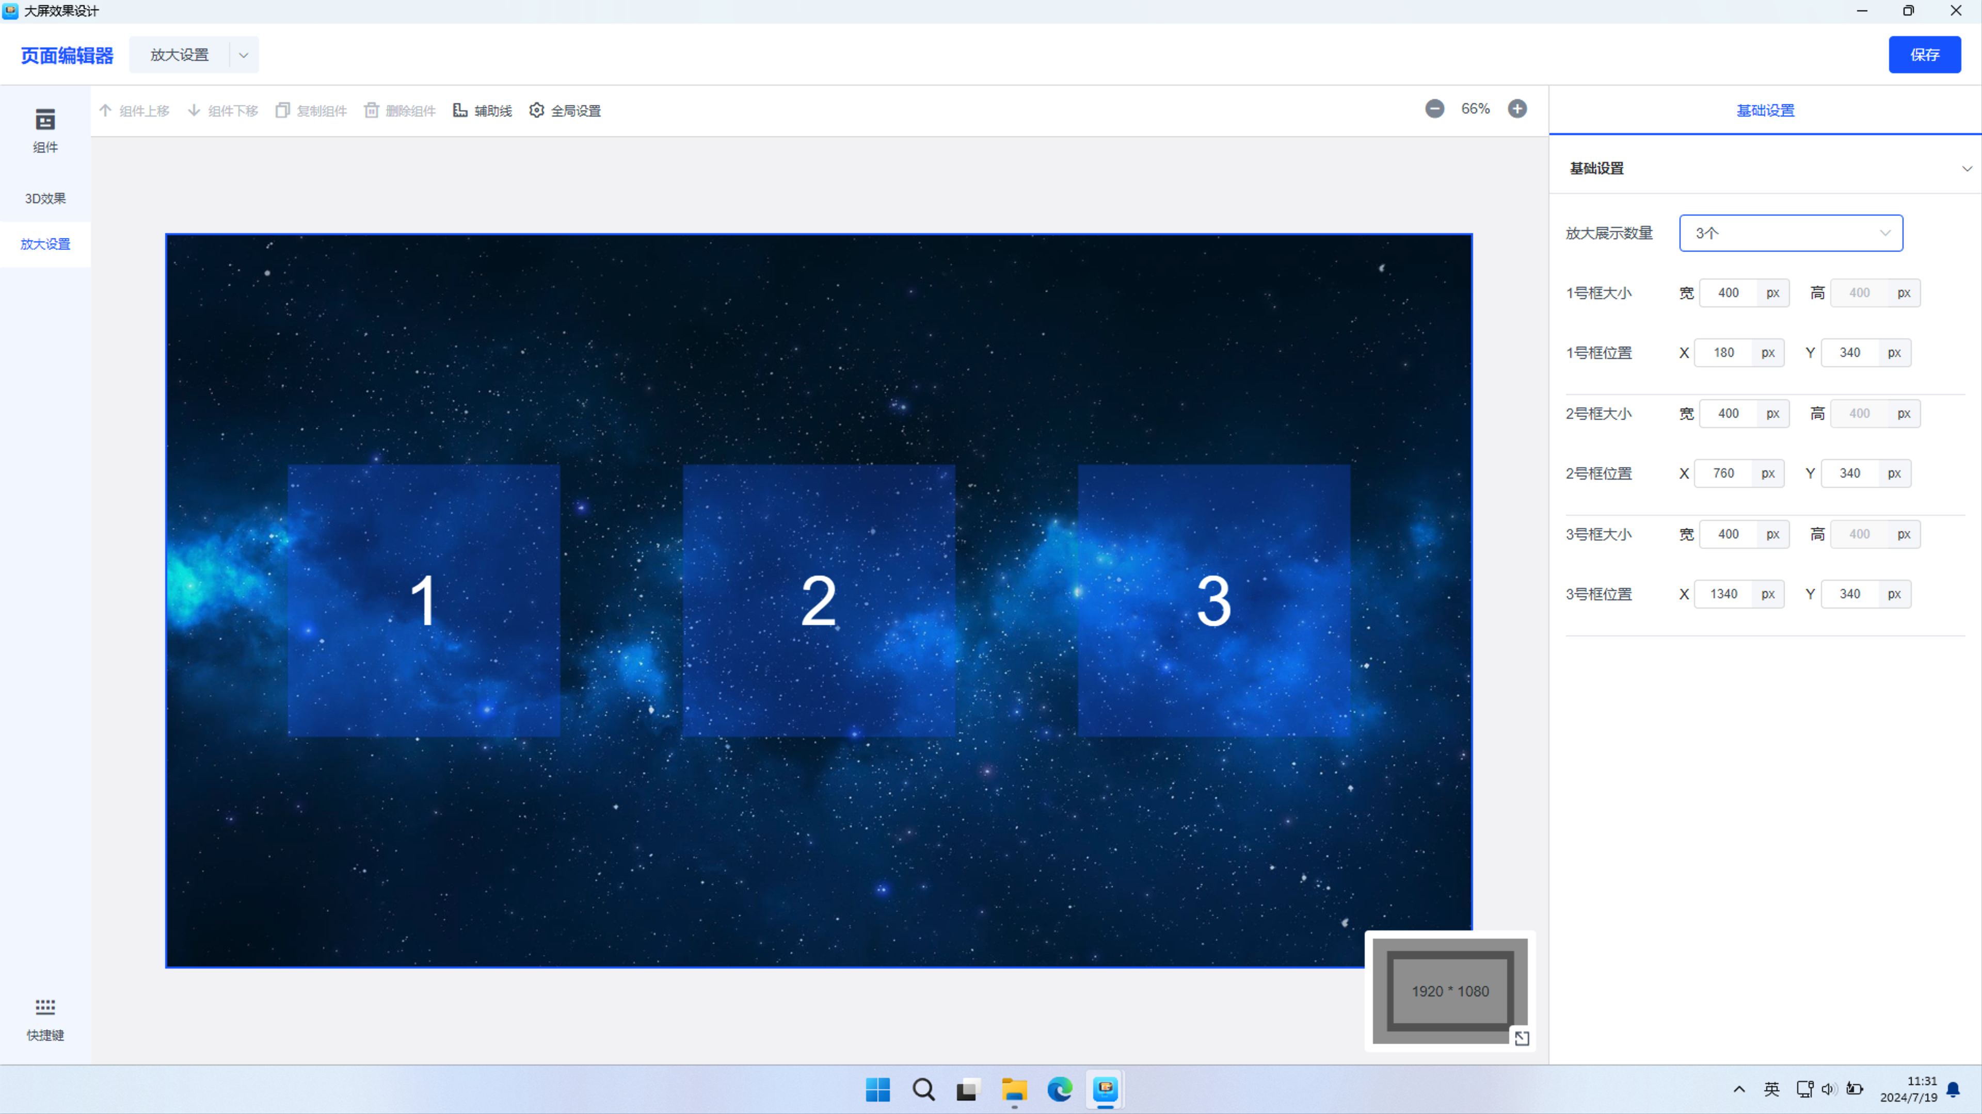Edit 3号框位置 X value 1340
The image size is (1982, 1114).
(1723, 594)
